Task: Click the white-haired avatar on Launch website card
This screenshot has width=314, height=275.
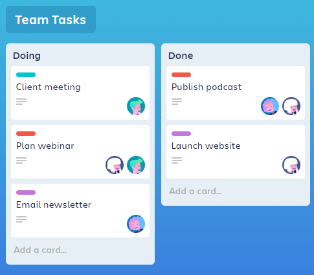Action: tap(291, 165)
